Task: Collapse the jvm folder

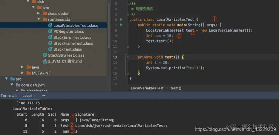Action: pyautogui.click(x=33, y=7)
